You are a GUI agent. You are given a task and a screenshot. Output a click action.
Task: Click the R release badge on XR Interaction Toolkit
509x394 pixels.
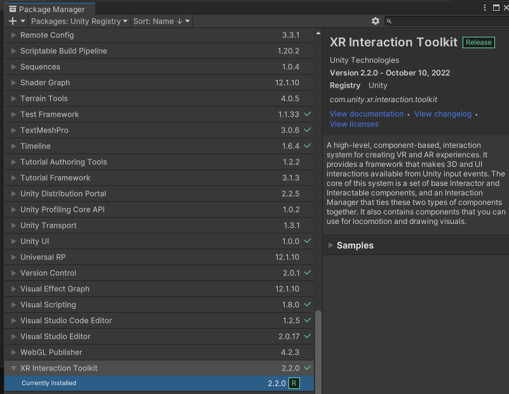coord(294,383)
